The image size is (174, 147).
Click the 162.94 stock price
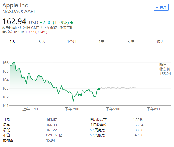[x=14, y=21]
